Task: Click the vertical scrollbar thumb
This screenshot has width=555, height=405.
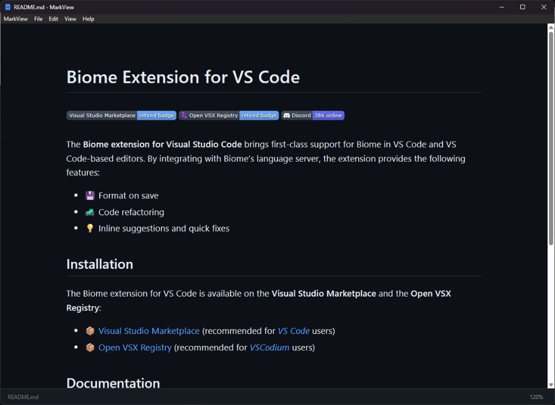Action: point(551,138)
